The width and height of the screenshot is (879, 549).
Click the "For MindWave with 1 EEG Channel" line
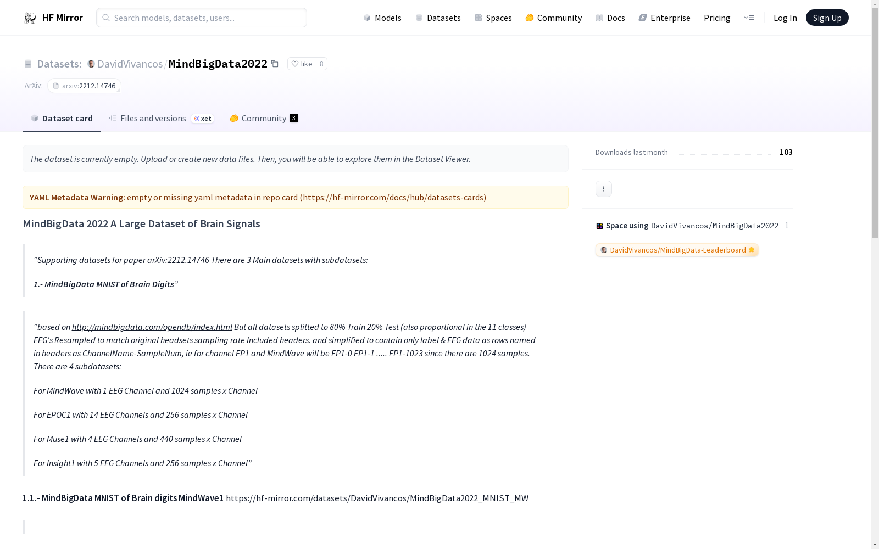(x=146, y=390)
